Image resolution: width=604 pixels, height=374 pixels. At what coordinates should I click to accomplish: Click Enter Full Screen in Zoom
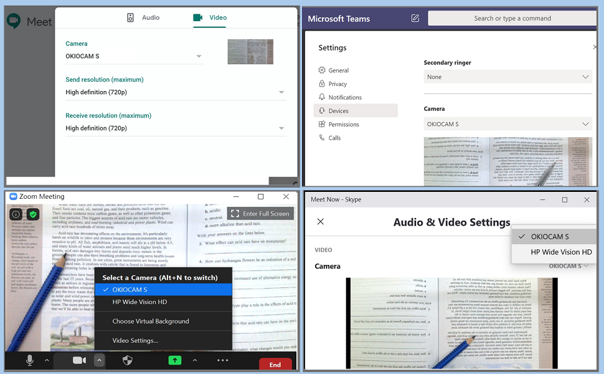(x=260, y=214)
